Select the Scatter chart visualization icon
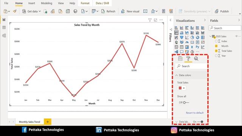Viewport: 242px width, 136px height. coord(187,37)
